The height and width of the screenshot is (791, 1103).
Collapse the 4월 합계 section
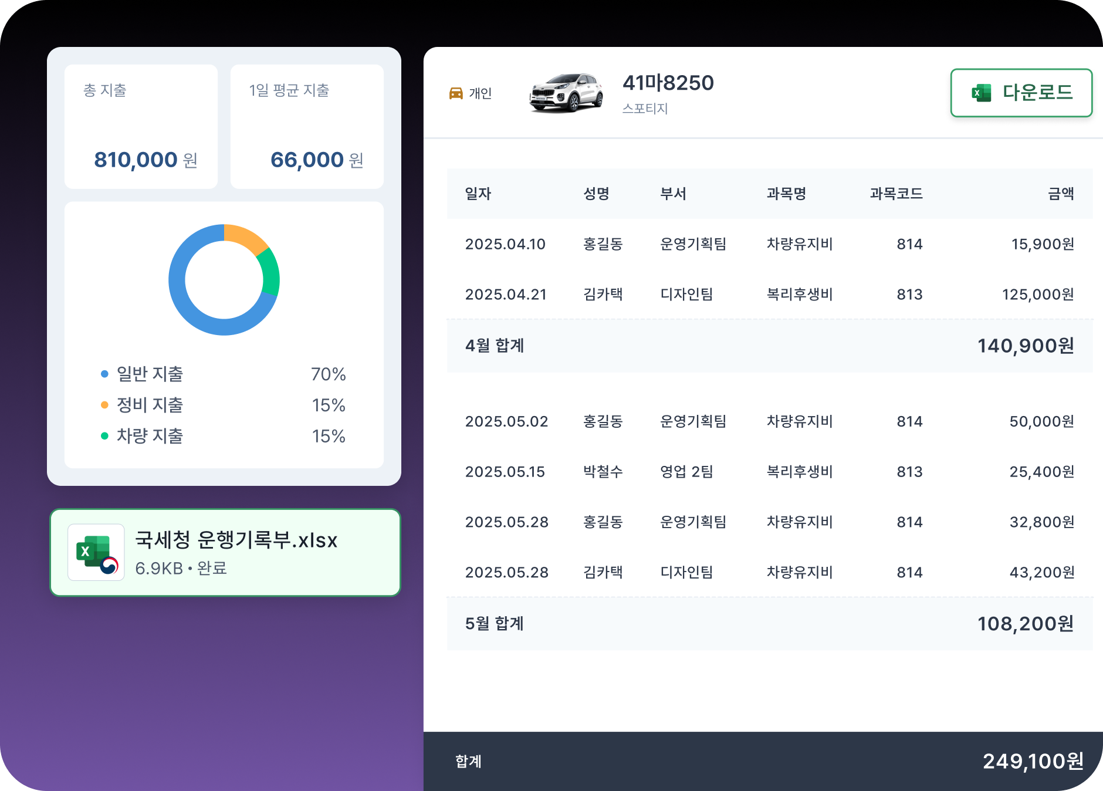[496, 346]
